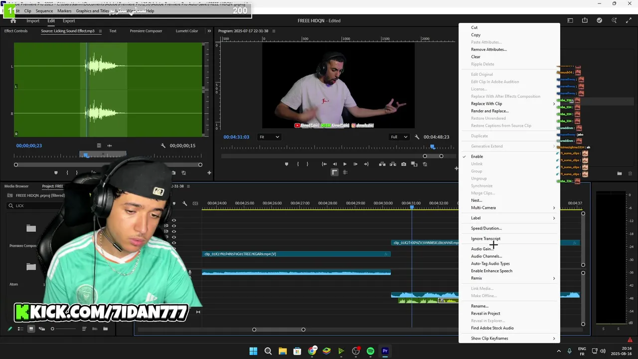Expand panel tabs overflow chevrons

pos(209,31)
